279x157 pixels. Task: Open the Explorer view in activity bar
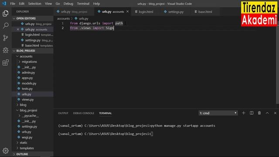[6, 14]
